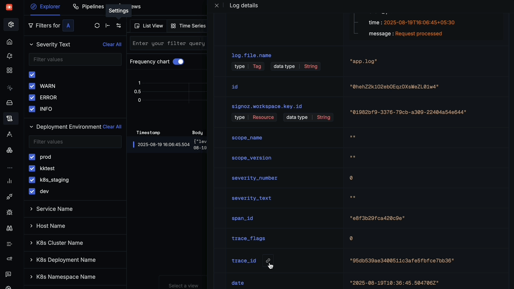Uncheck the k8s_staging environment checkbox

click(x=32, y=180)
